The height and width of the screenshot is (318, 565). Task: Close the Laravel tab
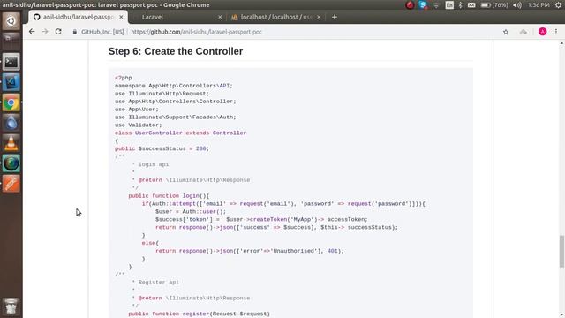[x=220, y=17]
